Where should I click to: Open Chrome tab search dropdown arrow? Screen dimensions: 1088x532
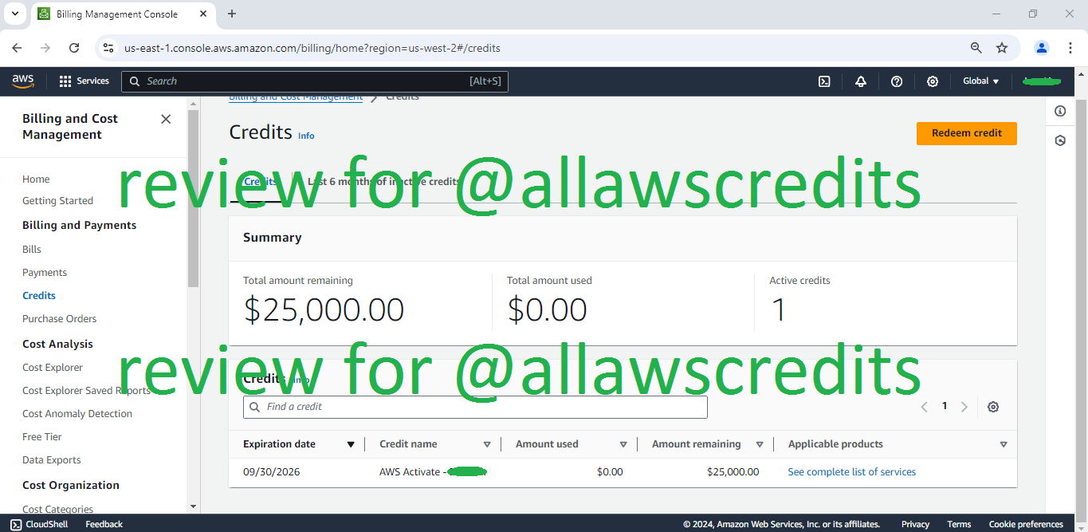pyautogui.click(x=14, y=14)
